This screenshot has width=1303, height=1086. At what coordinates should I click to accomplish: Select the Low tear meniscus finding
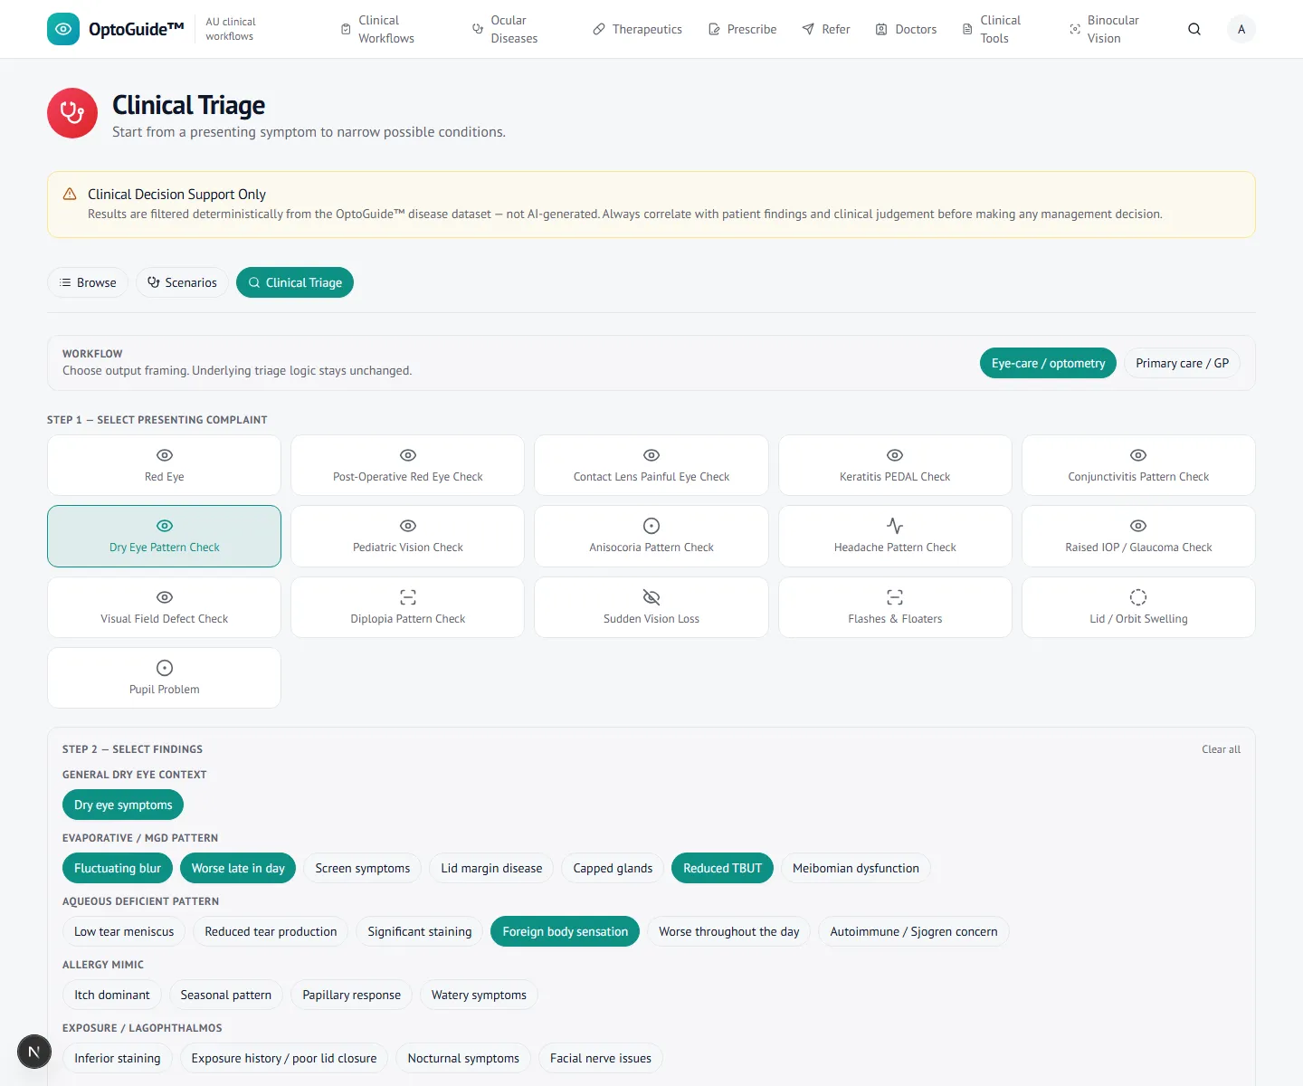[124, 931]
